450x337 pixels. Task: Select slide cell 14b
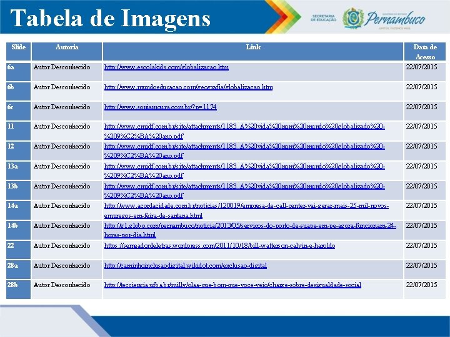18,230
